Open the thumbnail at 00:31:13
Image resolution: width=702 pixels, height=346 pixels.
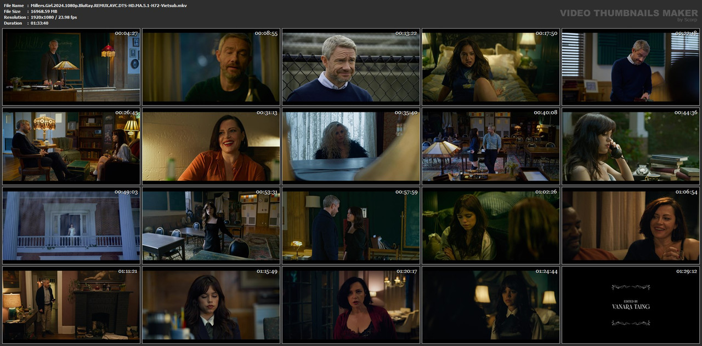pos(211,146)
